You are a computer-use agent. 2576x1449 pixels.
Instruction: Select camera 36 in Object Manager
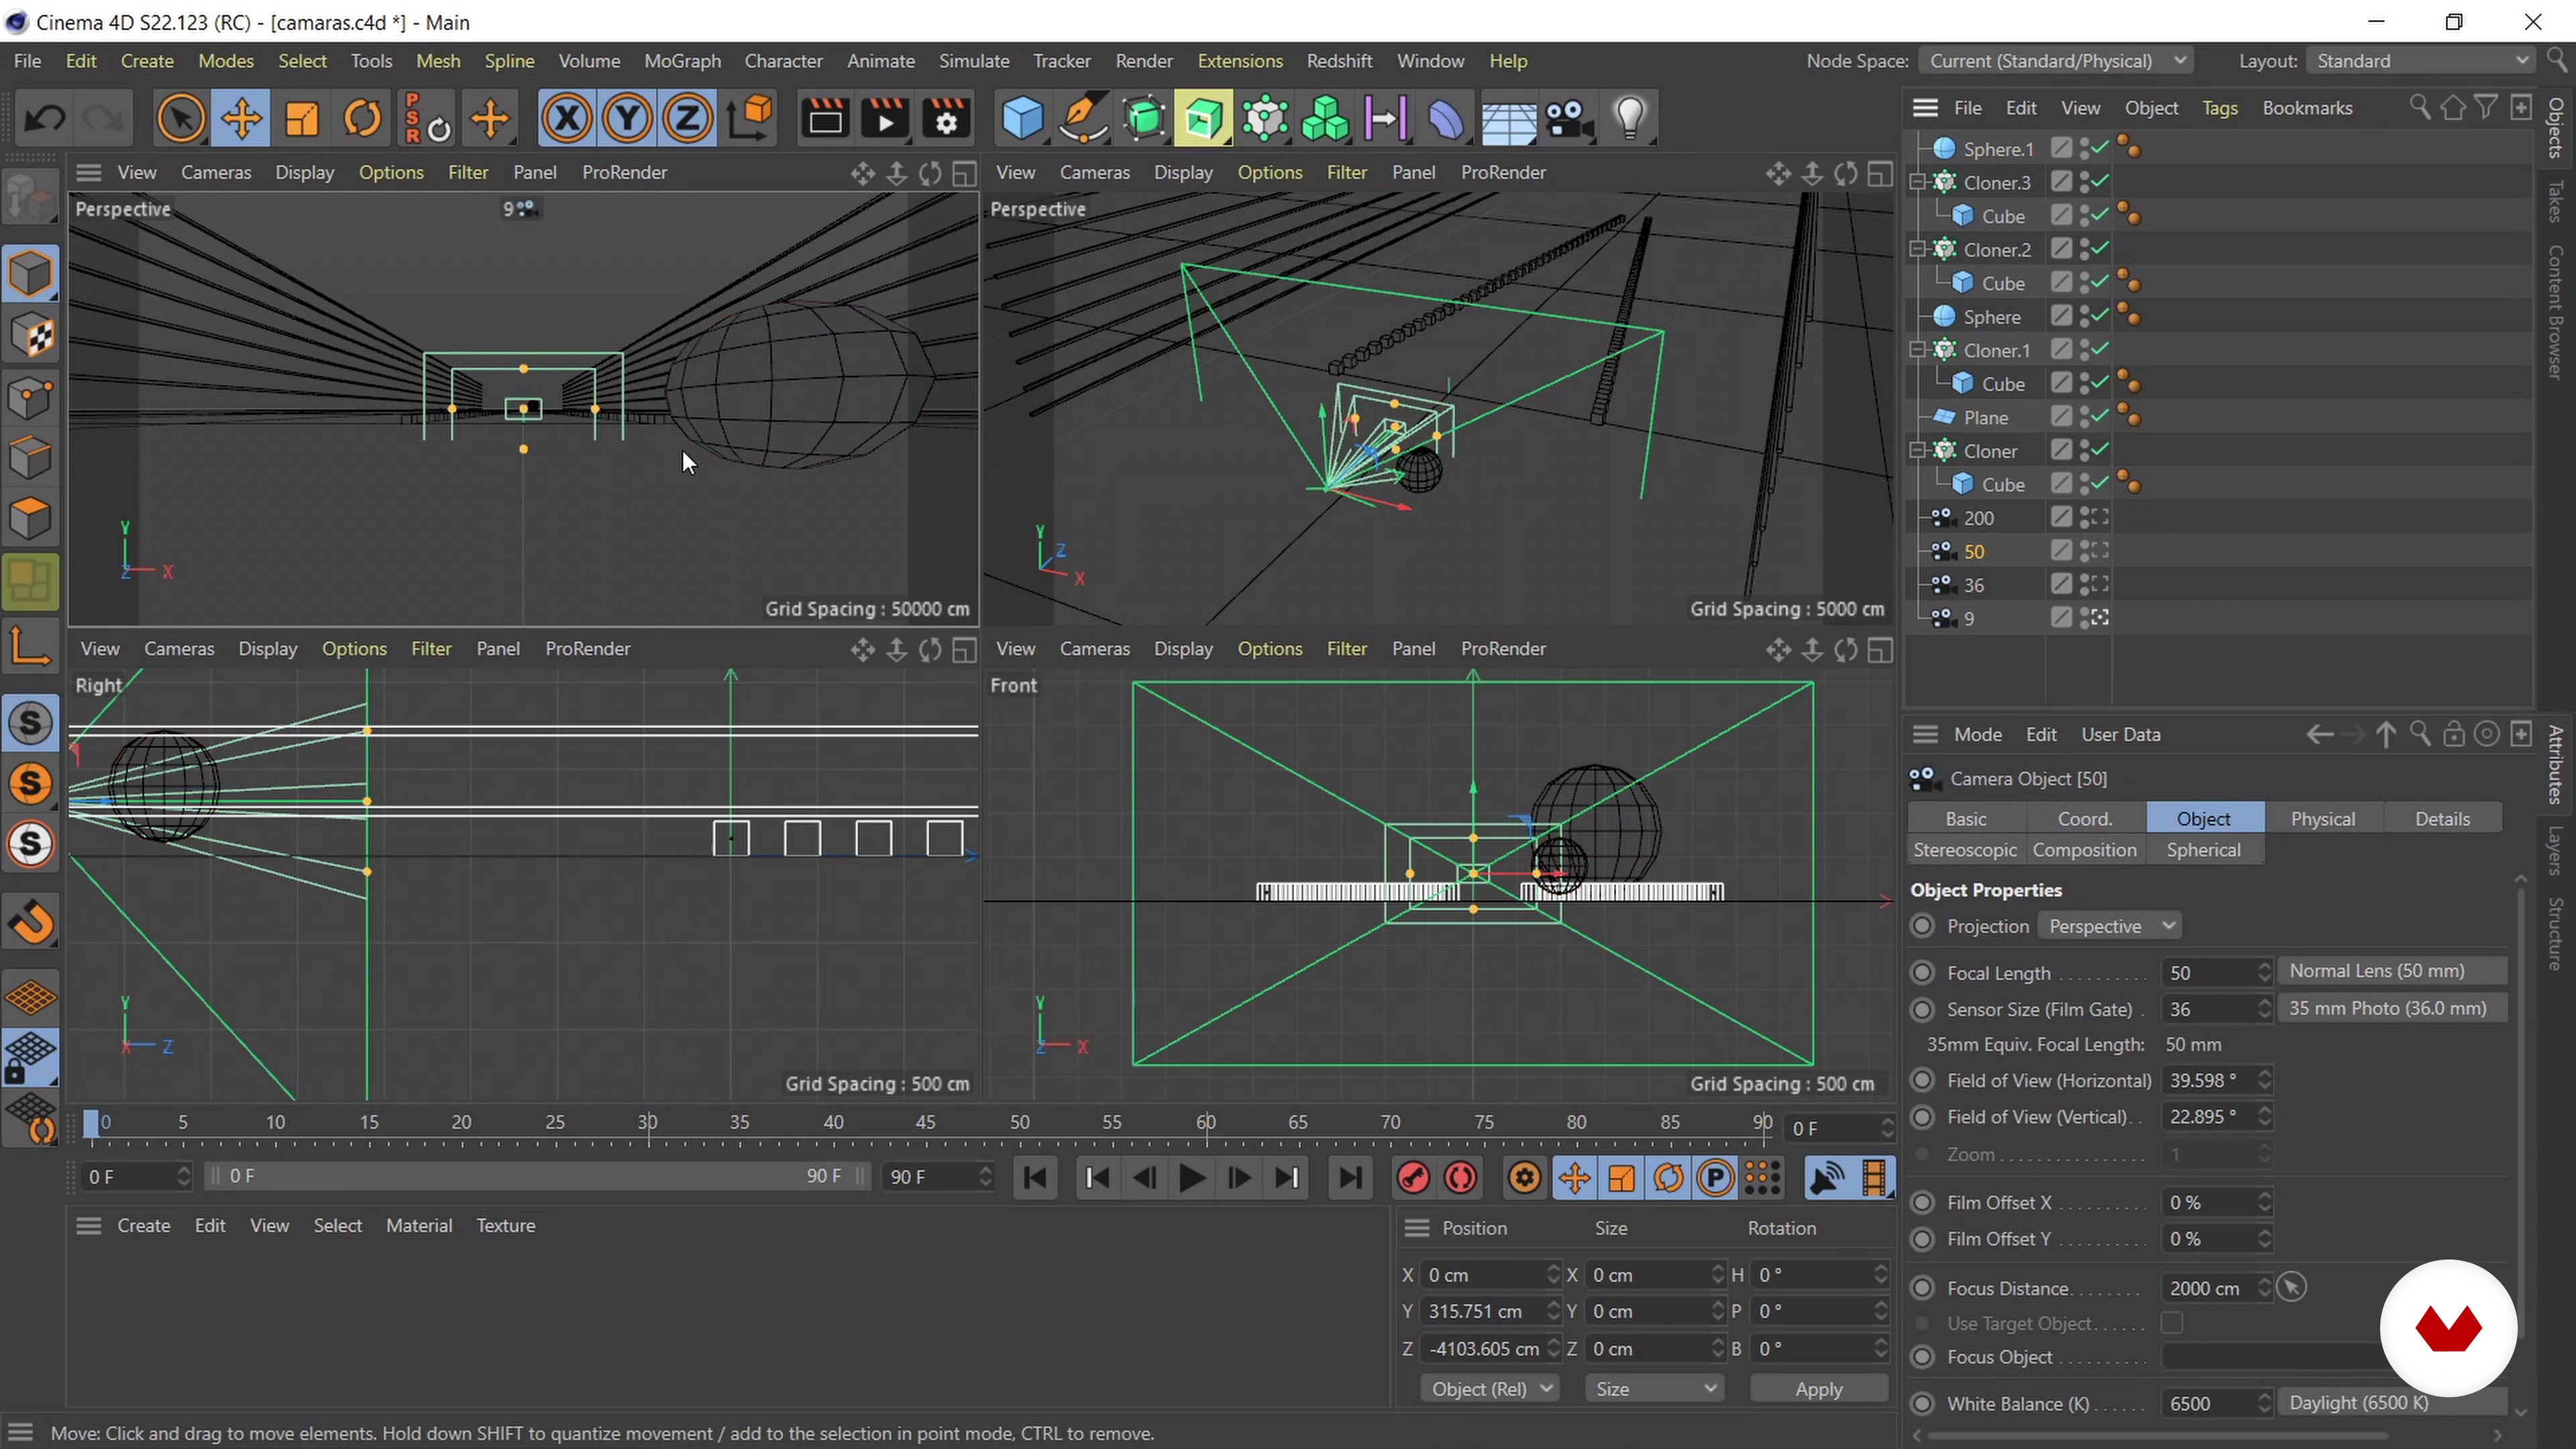1973,585
